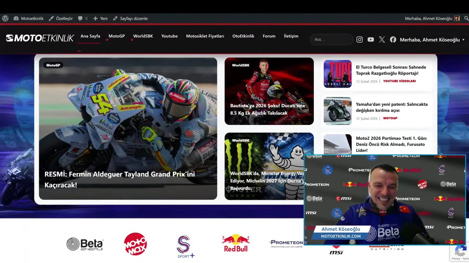Open the OtoEtkinlik menu item
This screenshot has width=469, height=263.
tap(243, 36)
